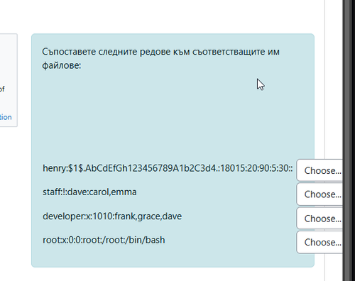
Task: Click the partially visible blue 'tion' link
Action: point(6,117)
